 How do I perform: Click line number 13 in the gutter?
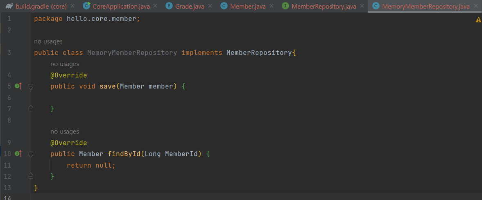point(7,188)
